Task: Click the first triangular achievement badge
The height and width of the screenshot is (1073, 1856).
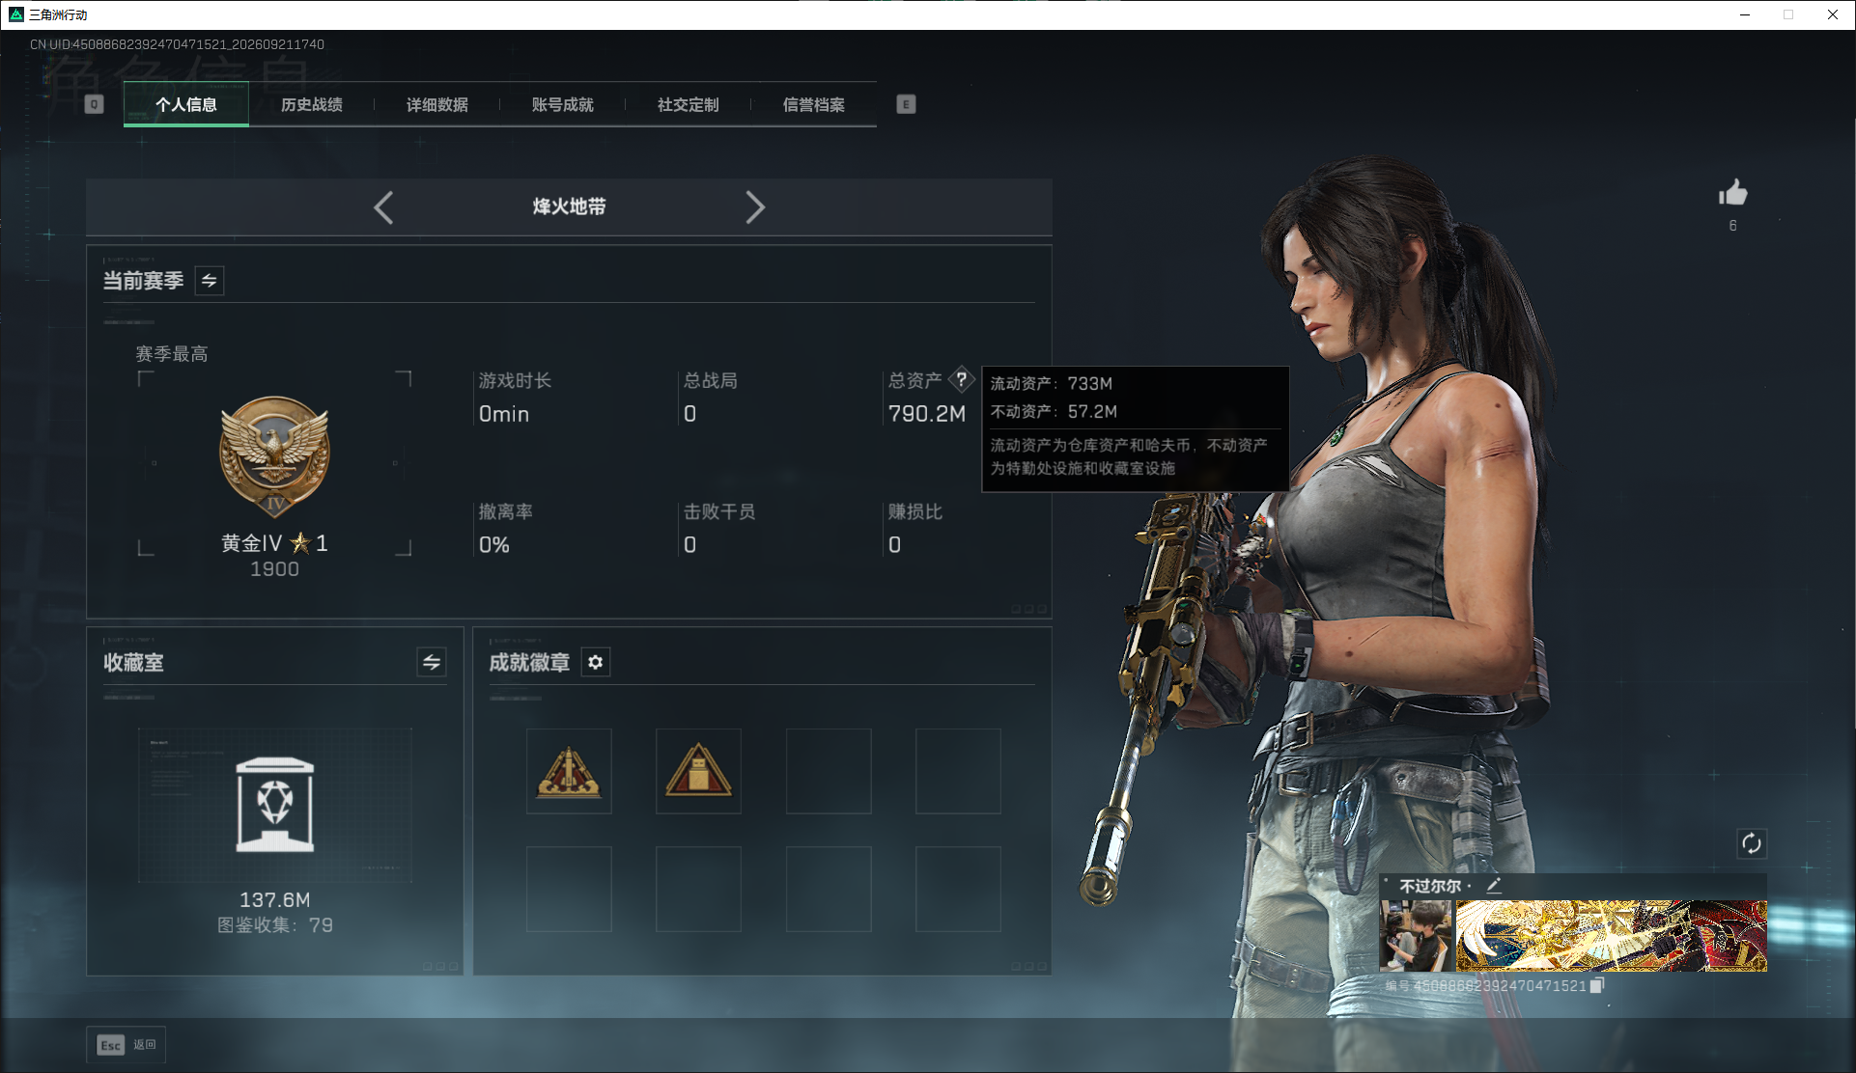Action: (x=569, y=771)
